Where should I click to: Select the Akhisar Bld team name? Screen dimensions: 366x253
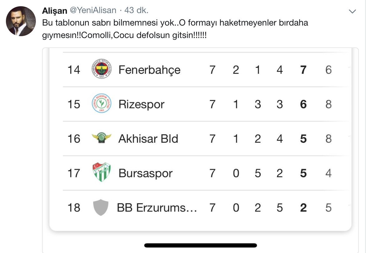pyautogui.click(x=148, y=139)
